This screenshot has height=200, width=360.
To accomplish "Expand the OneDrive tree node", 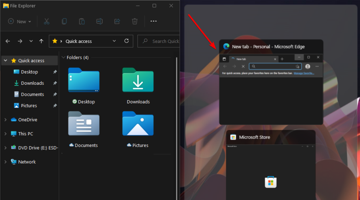I will (5, 120).
